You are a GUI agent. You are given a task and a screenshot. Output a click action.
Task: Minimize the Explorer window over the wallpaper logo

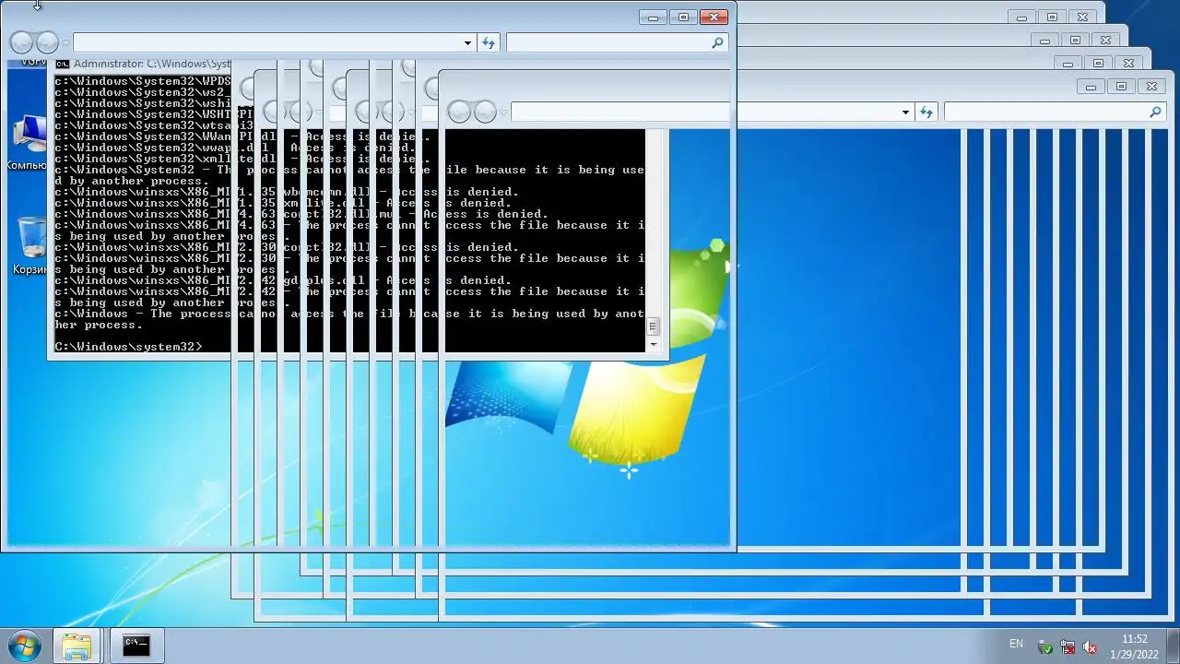coord(1091,87)
